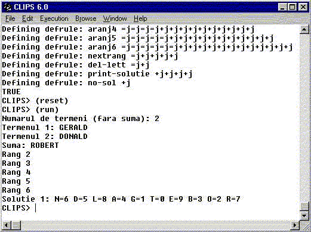Image resolution: width=311 pixels, height=232 pixels.
Task: Open the Execution menu
Action: (54, 18)
